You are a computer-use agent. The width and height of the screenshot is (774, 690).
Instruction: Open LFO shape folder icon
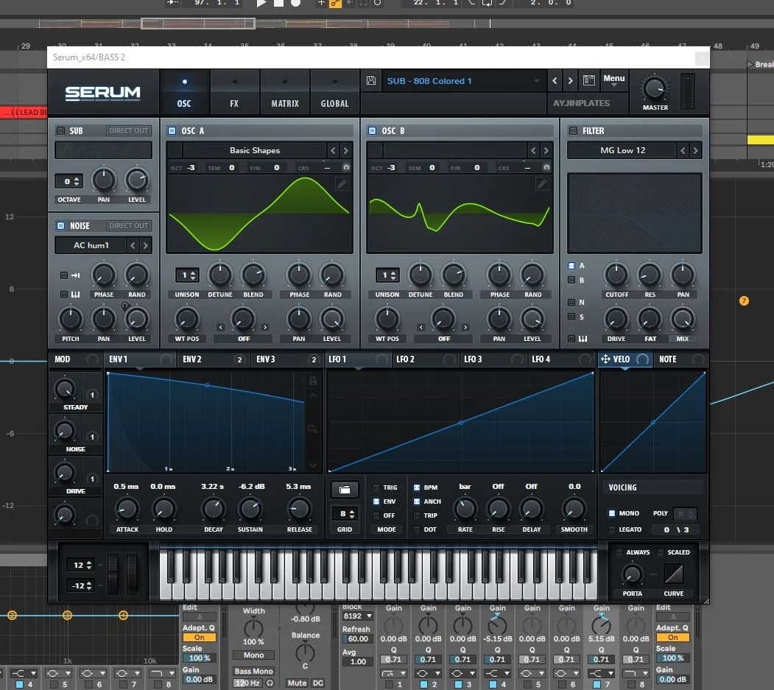(x=345, y=490)
